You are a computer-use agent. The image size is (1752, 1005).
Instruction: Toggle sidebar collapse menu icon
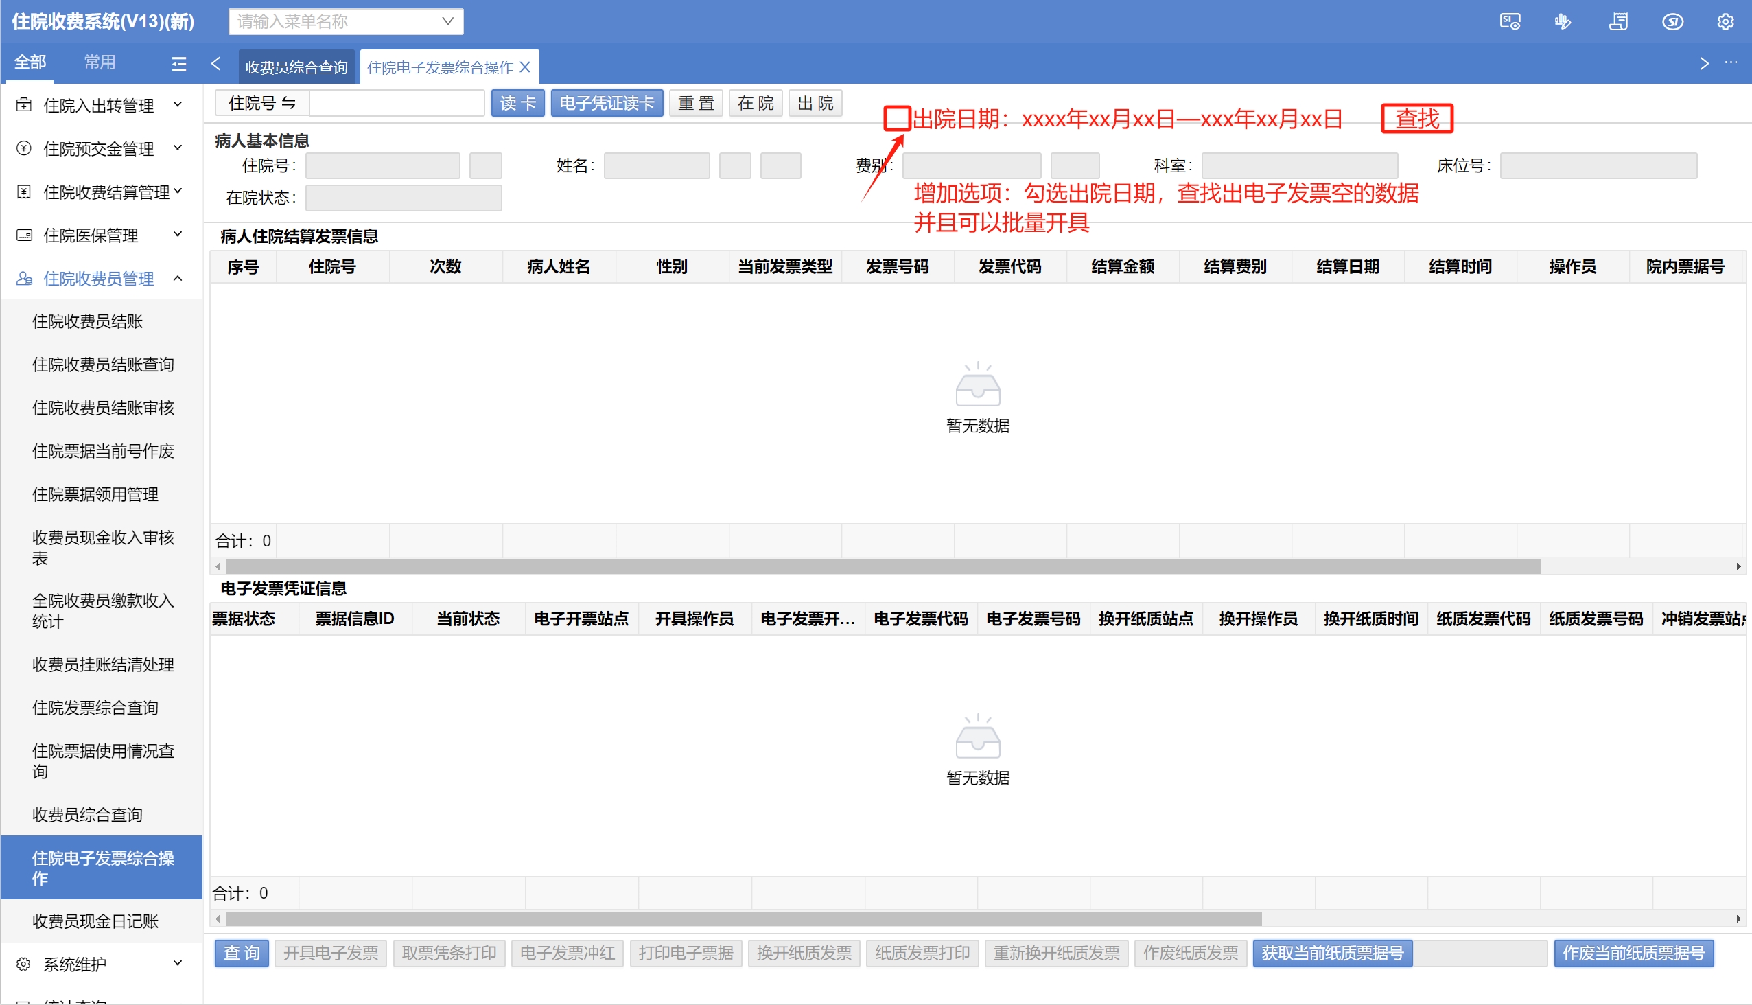(x=178, y=64)
